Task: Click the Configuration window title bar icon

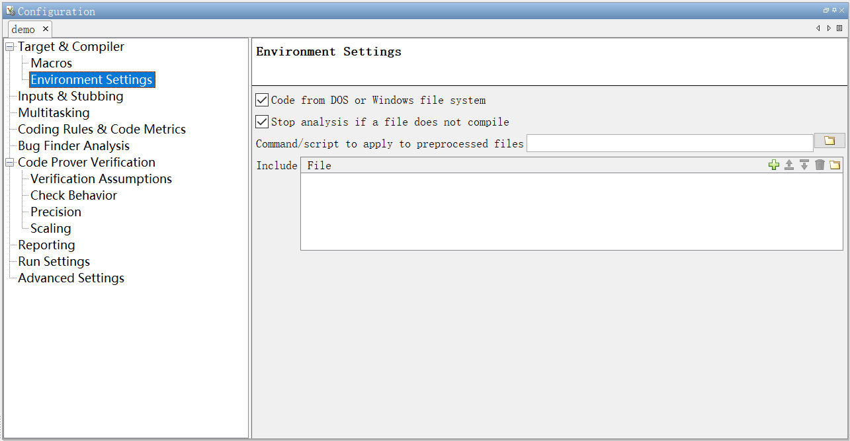Action: 9,10
